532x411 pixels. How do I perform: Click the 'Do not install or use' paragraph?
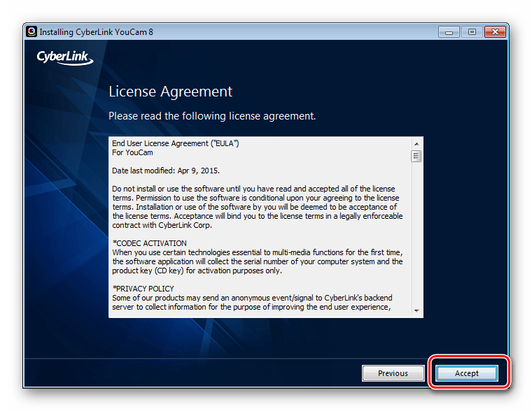tap(258, 207)
